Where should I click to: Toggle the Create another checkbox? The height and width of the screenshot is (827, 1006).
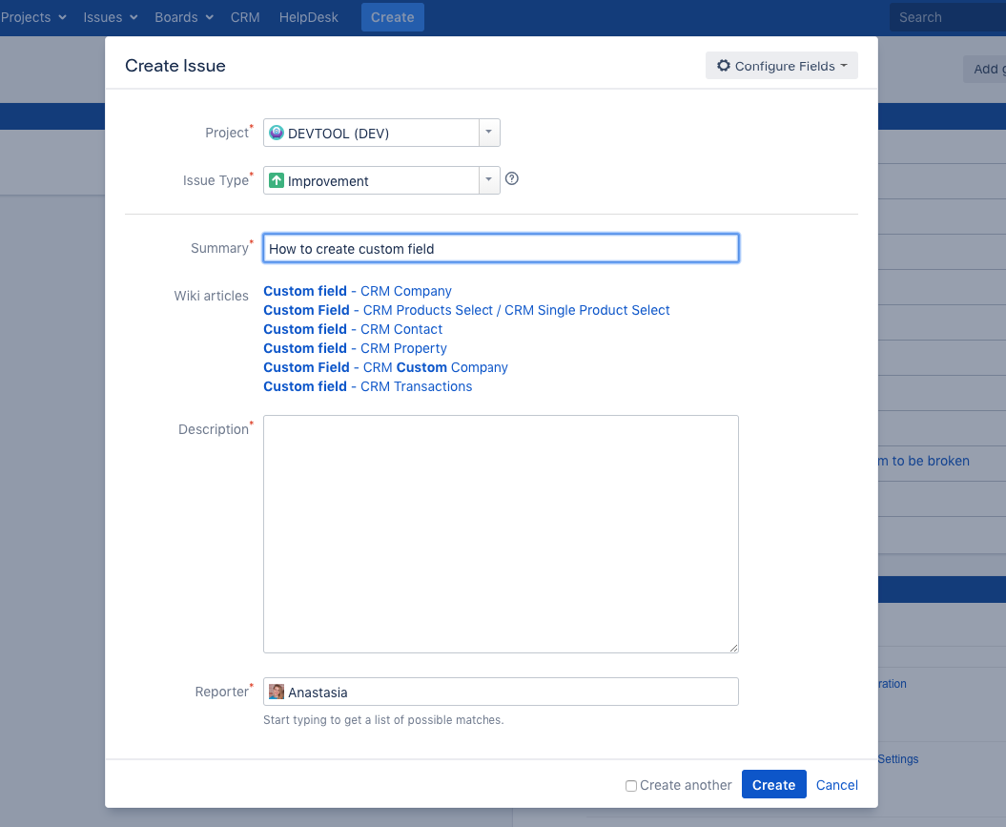point(630,786)
